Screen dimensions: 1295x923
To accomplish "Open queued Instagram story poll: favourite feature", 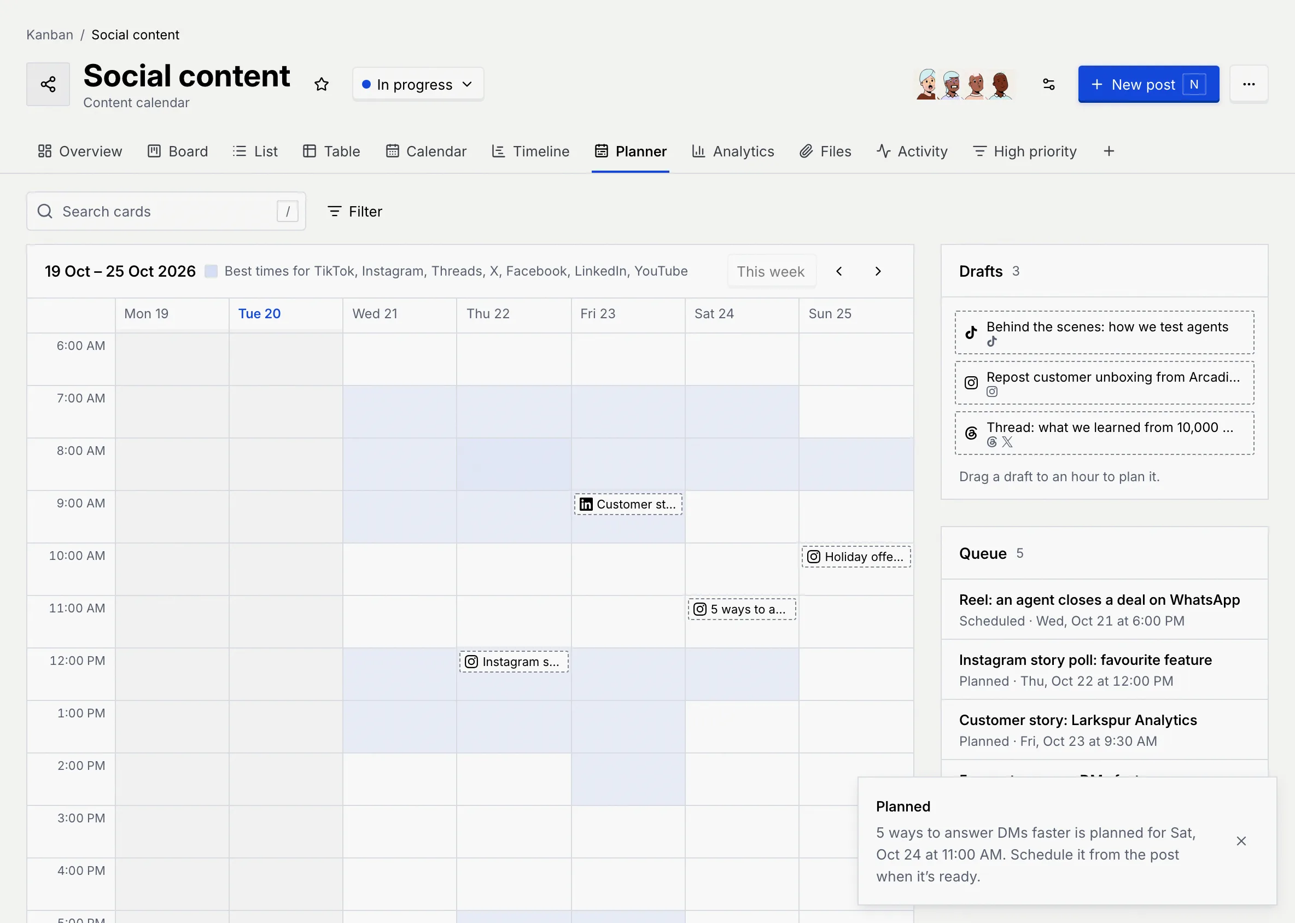I will click(x=1104, y=669).
